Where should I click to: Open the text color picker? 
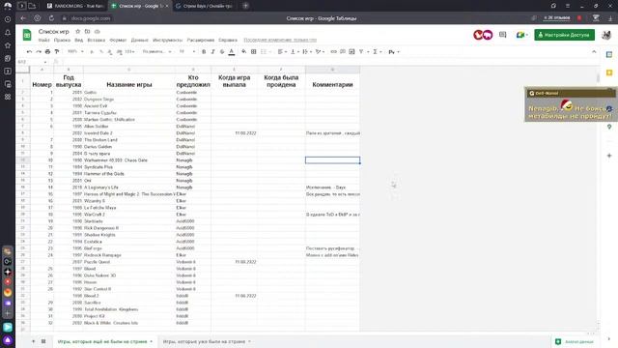click(x=232, y=51)
